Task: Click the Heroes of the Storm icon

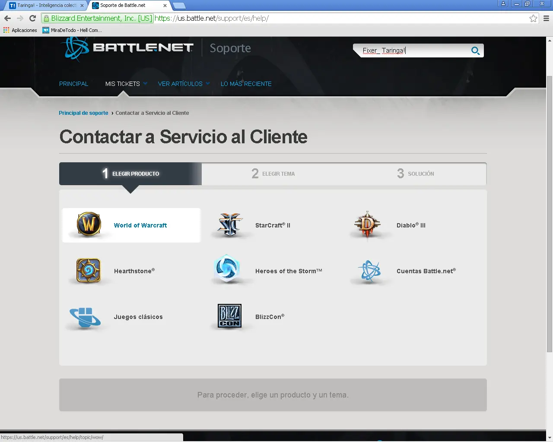Action: pos(227,268)
